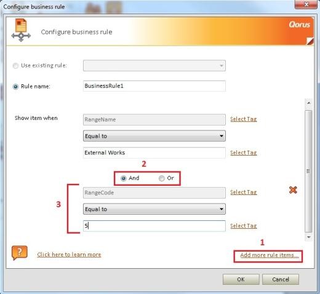Close the Configure business rule dialog
Viewport: 320px width, 294px height.
306,4
